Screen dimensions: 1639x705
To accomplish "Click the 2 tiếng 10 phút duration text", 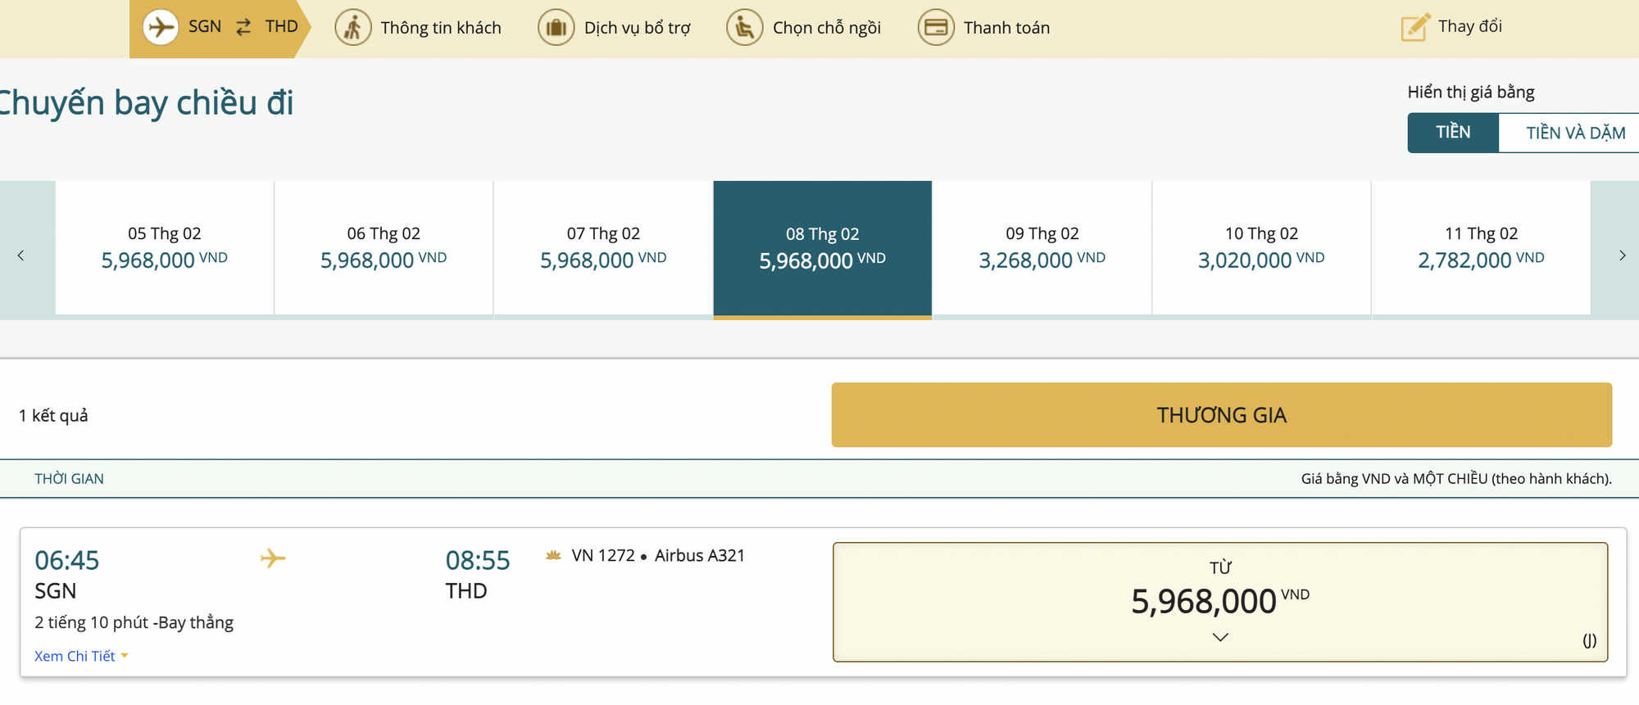I will tap(92, 622).
